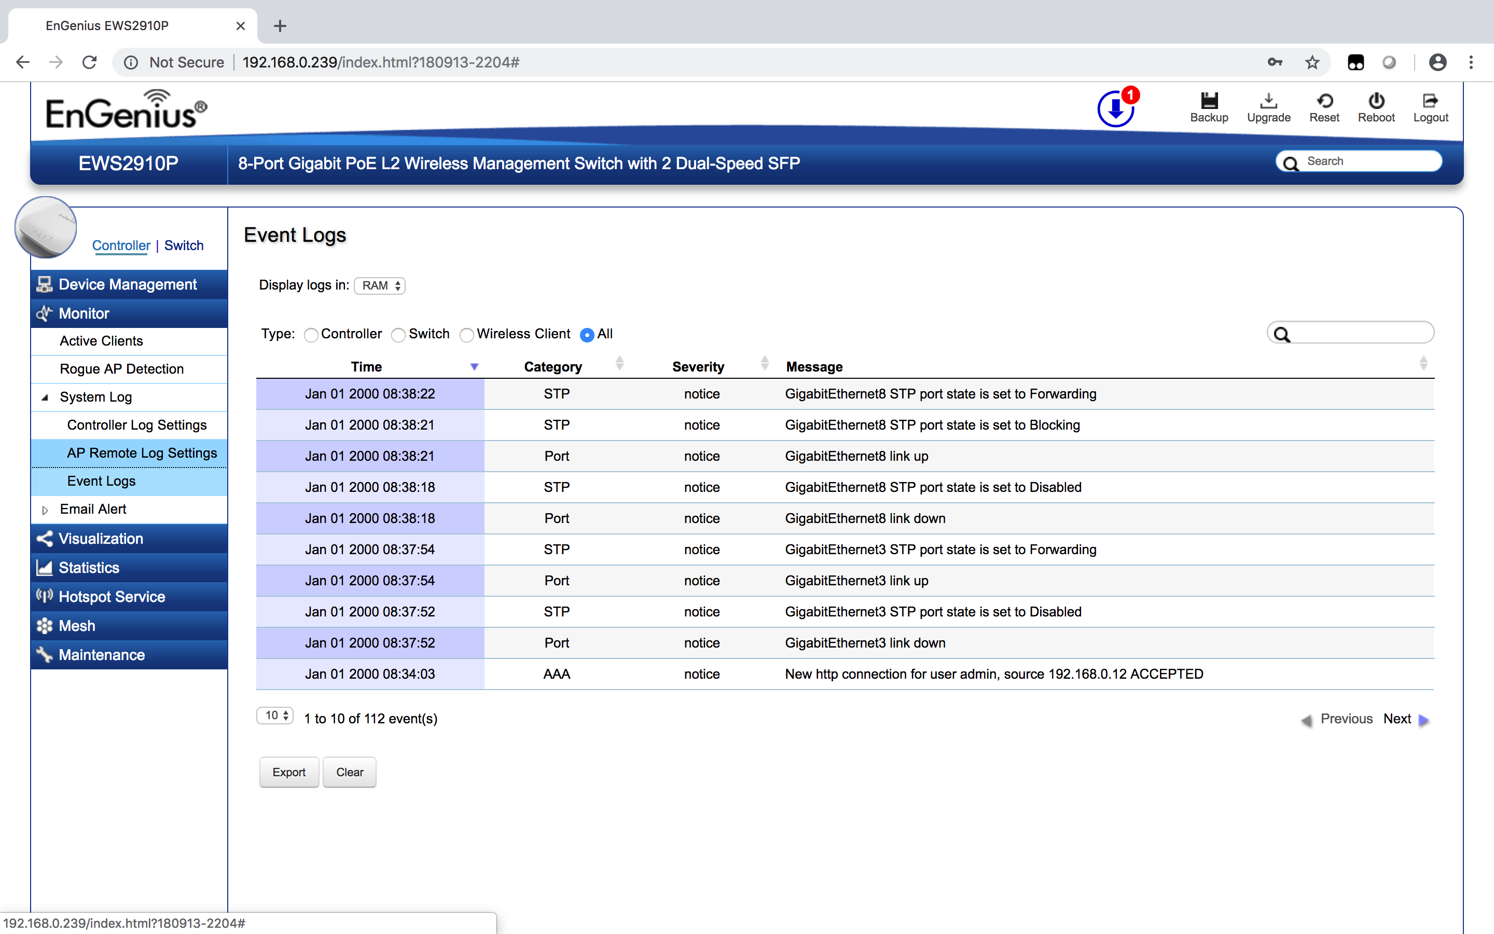This screenshot has width=1494, height=934.
Task: Select the 'Jan 01 2000 08:38:22' time cell
Action: (x=370, y=394)
